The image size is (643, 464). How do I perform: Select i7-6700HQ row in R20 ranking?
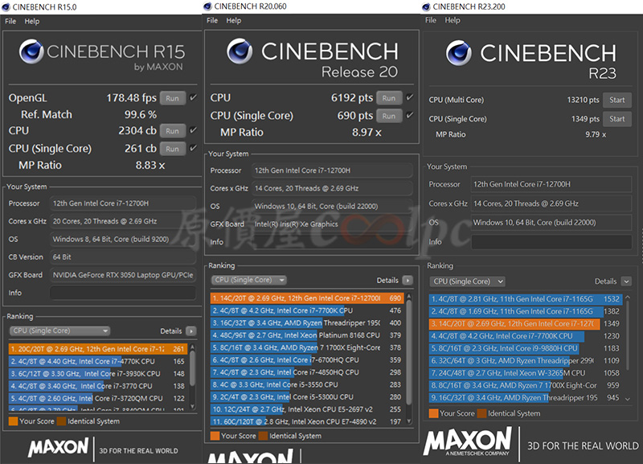coord(307,359)
